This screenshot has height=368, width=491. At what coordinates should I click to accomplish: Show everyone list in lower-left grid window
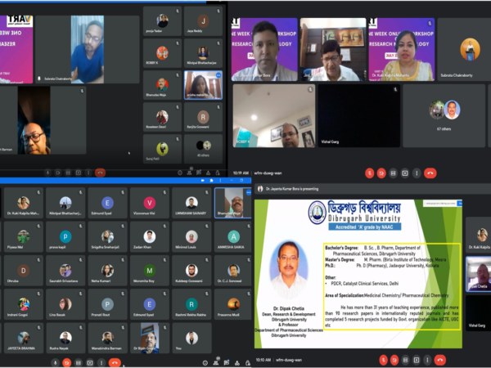(216, 362)
